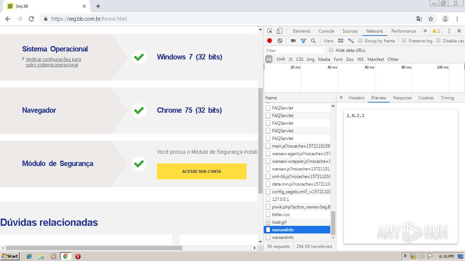Select large request rows view icon
The height and width of the screenshot is (261, 465).
(x=341, y=41)
